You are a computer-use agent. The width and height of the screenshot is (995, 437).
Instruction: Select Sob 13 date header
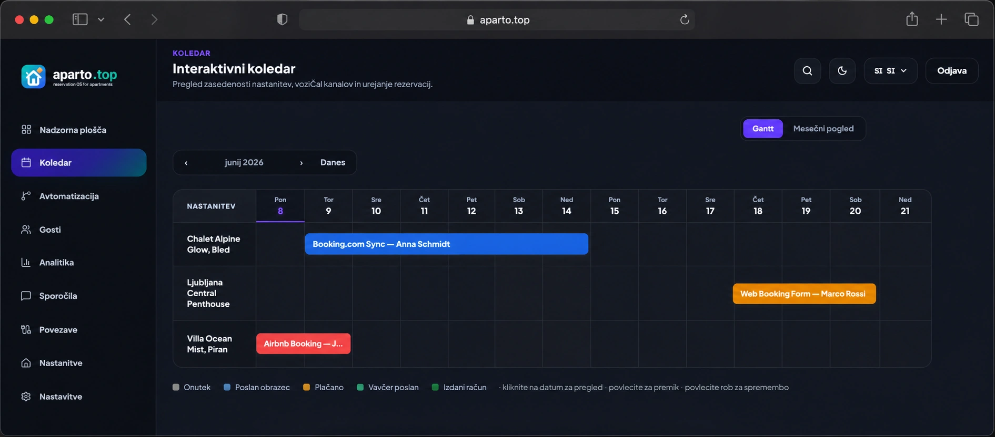(519, 206)
